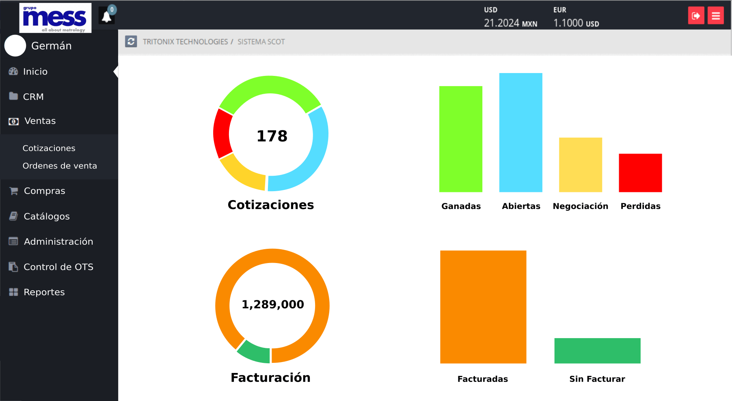
Task: Collapse the Ventas sidebar section
Action: click(x=40, y=121)
